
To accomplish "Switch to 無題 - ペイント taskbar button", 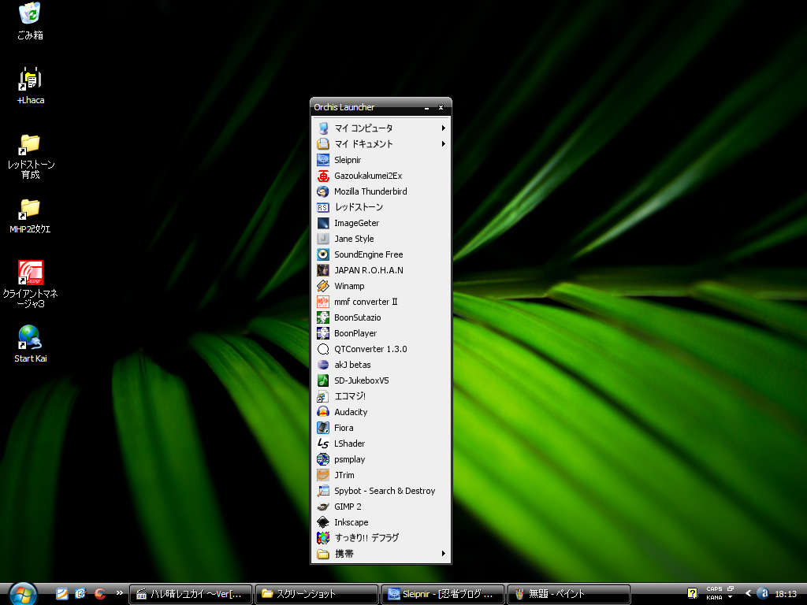I will [x=569, y=594].
